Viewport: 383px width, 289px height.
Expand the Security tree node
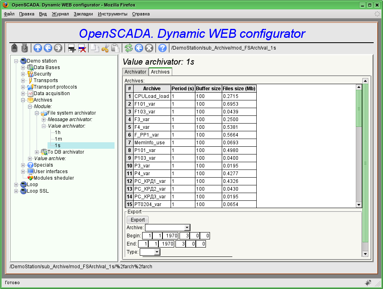pyautogui.click(x=23, y=74)
